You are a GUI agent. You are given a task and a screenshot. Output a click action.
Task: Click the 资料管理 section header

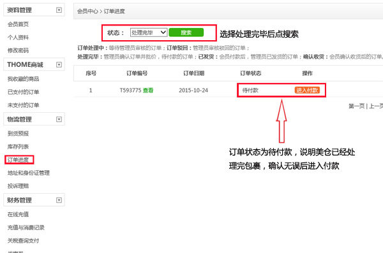click(34, 10)
